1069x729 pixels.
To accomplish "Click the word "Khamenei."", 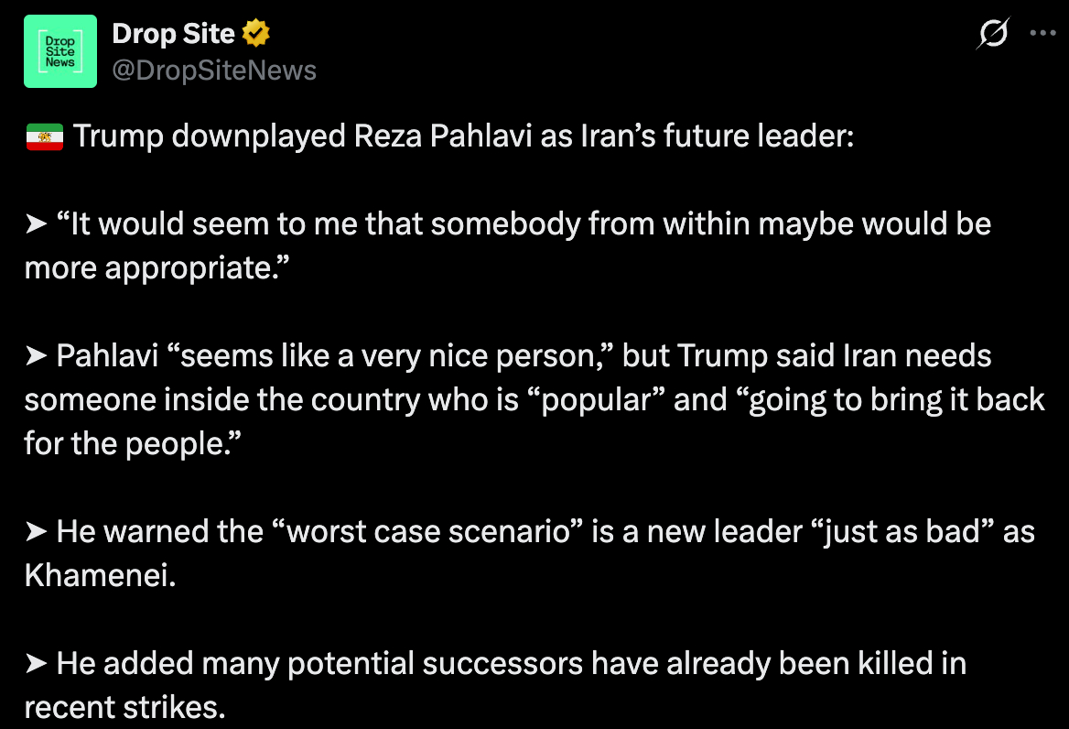I will click(x=99, y=576).
